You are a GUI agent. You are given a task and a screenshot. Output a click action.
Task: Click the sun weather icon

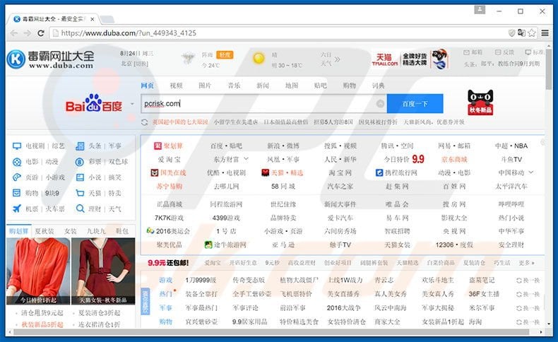coord(259,59)
